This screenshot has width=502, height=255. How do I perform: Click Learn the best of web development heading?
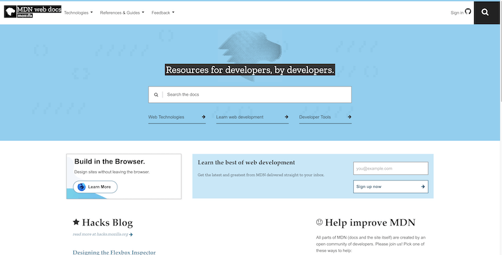coord(246,162)
